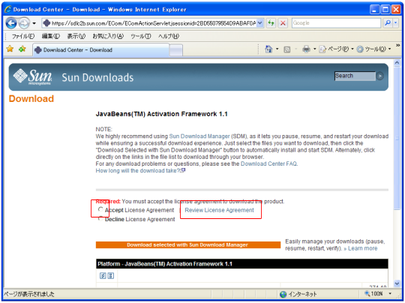The image size is (405, 303).
Task: Expand the address bar history dropdown
Action: (260, 23)
